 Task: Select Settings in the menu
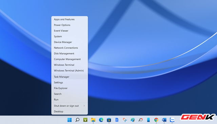tap(70, 83)
